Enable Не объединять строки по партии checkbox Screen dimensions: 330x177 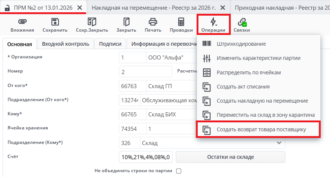click(179, 171)
